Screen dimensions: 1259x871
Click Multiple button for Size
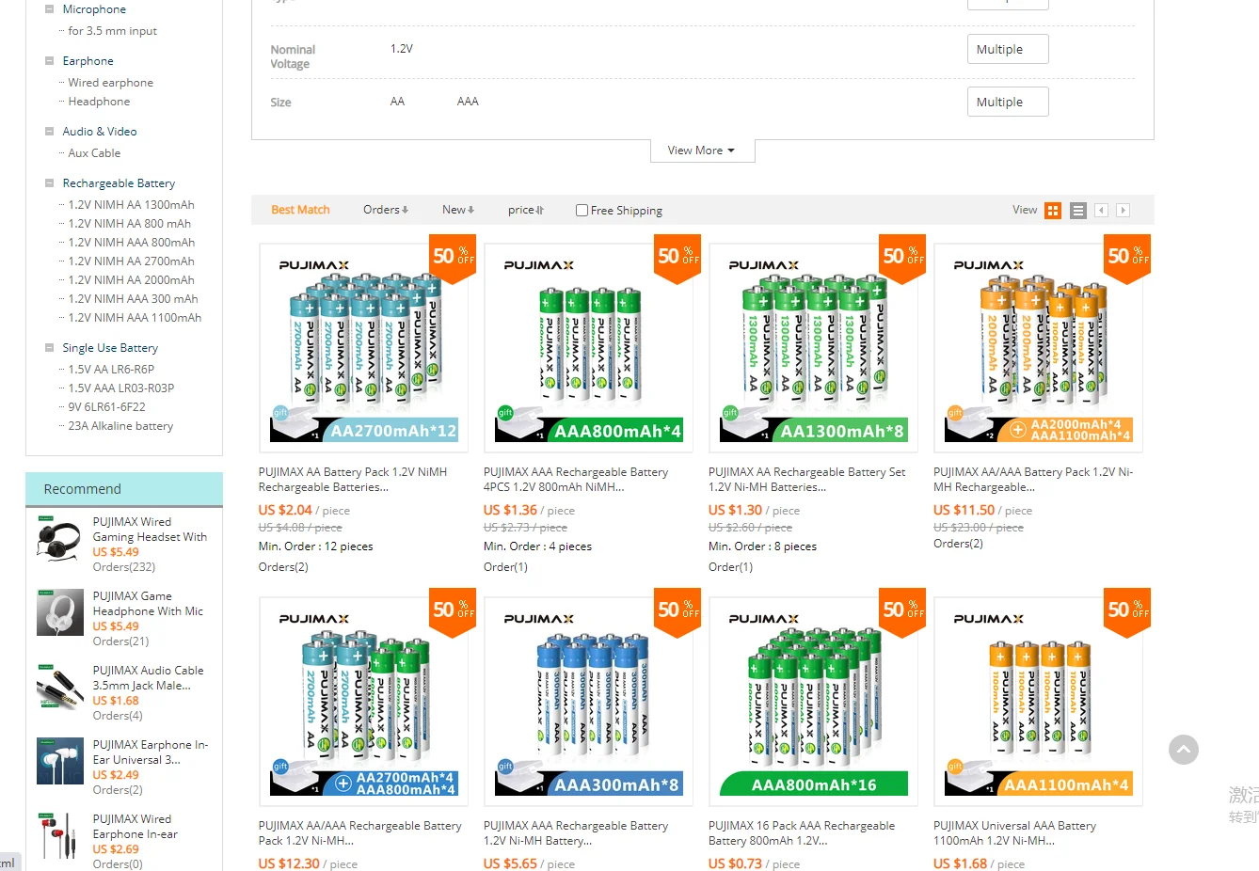pyautogui.click(x=1008, y=102)
